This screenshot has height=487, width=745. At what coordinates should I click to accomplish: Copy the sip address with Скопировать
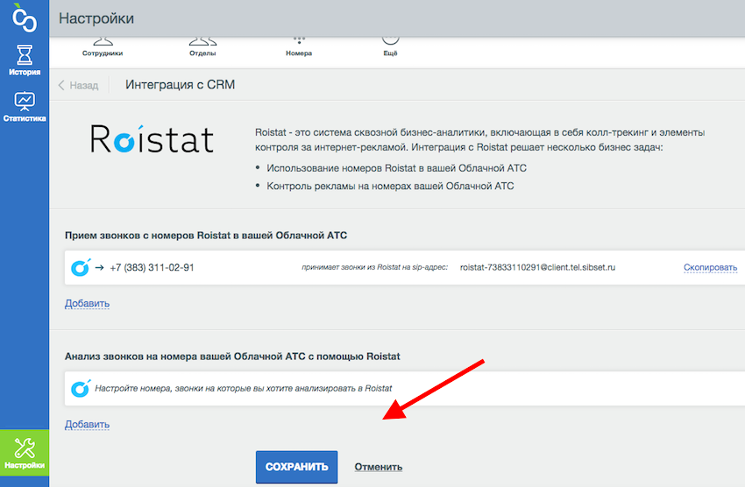point(710,268)
